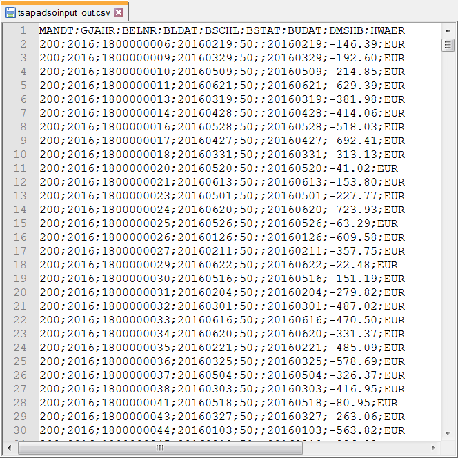Click the vertical scrollbar up arrow

(448, 30)
